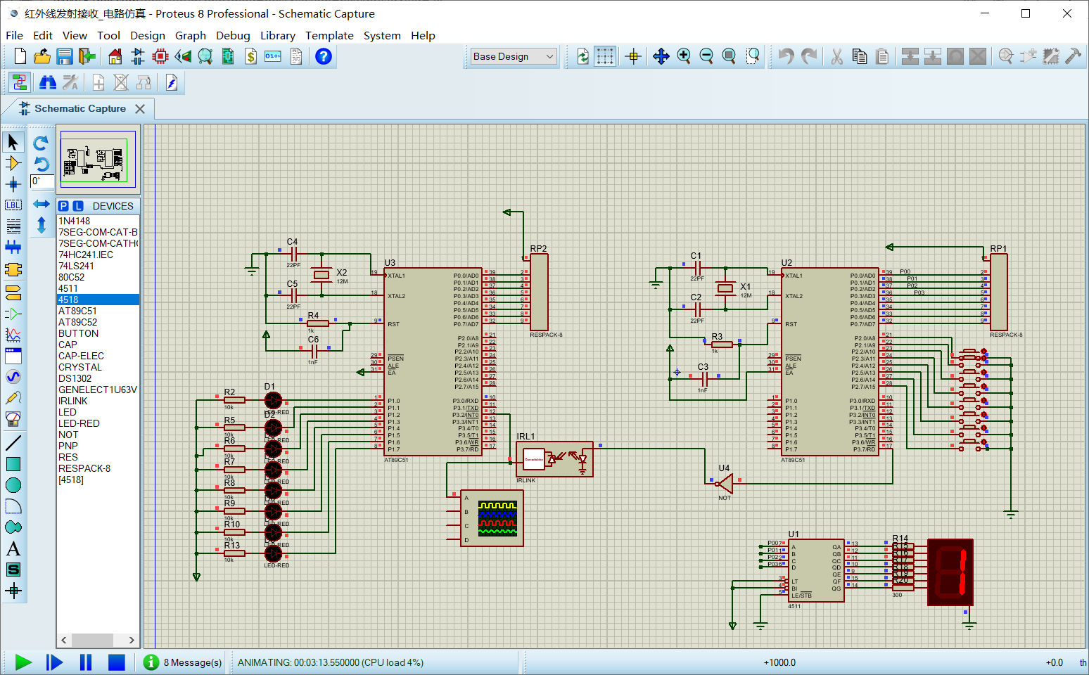Click Zoom to View Entire Sheet icon

tap(729, 56)
